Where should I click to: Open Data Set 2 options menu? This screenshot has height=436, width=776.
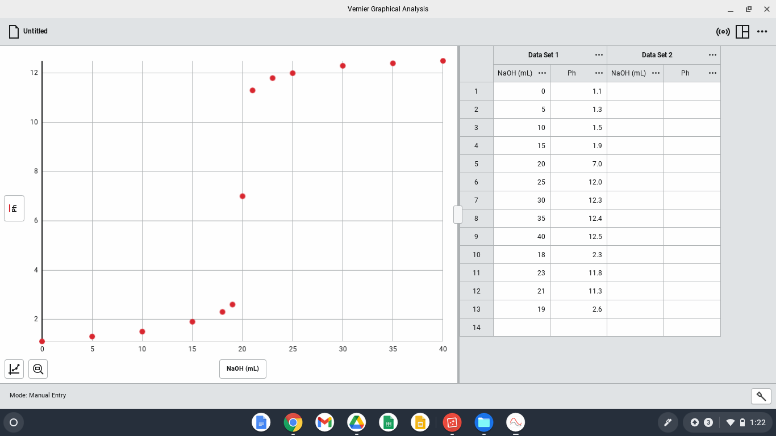tap(712, 55)
